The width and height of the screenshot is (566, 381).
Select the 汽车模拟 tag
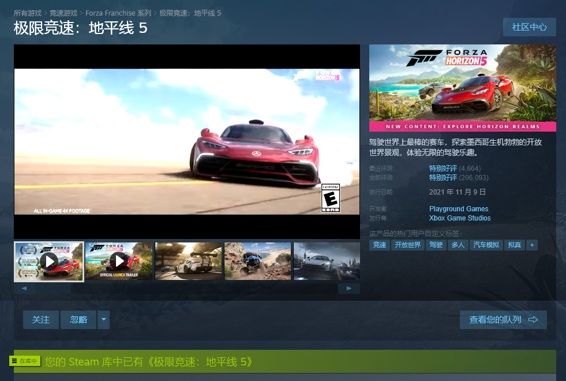pyautogui.click(x=486, y=245)
